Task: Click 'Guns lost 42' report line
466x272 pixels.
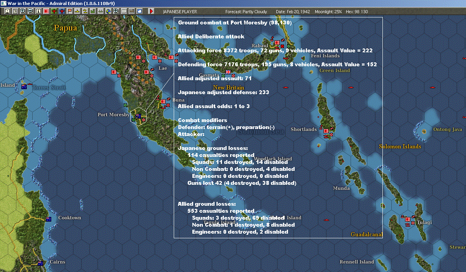Action: pyautogui.click(x=242, y=183)
